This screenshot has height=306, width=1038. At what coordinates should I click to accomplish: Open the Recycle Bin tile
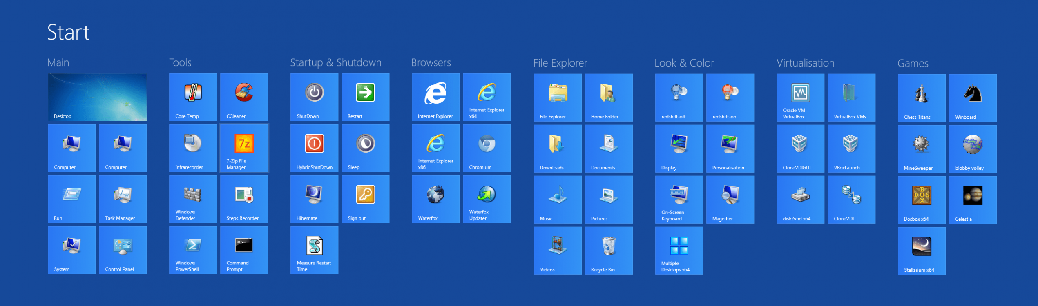point(609,251)
